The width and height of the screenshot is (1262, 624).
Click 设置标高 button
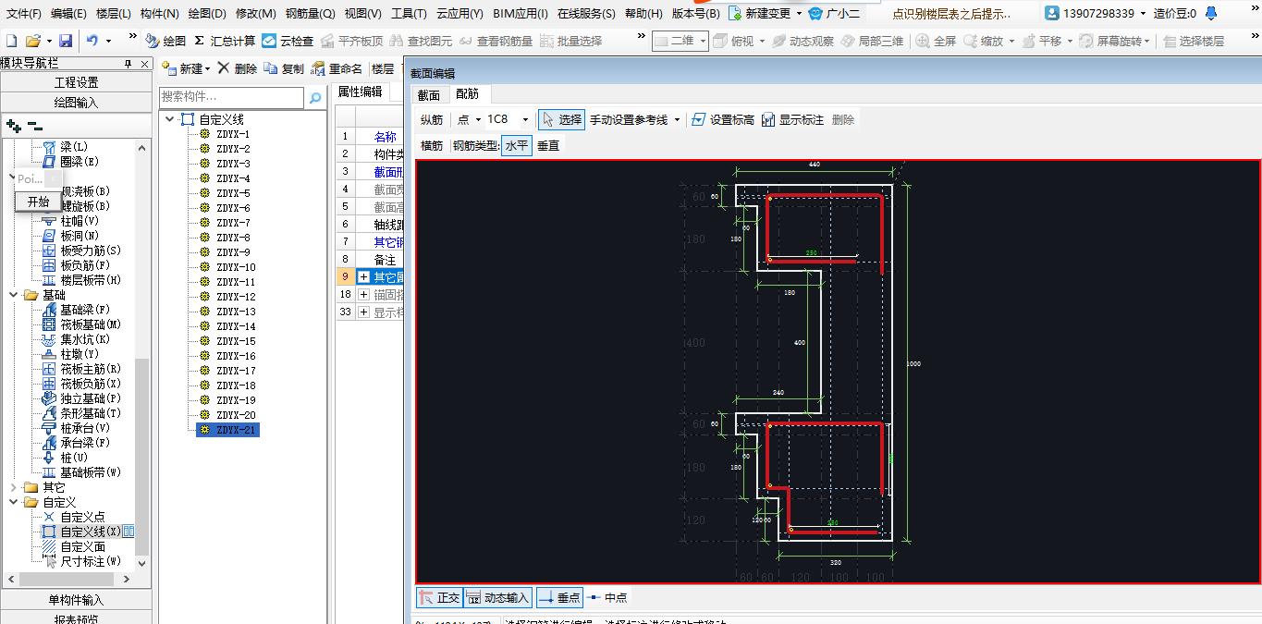pos(723,119)
